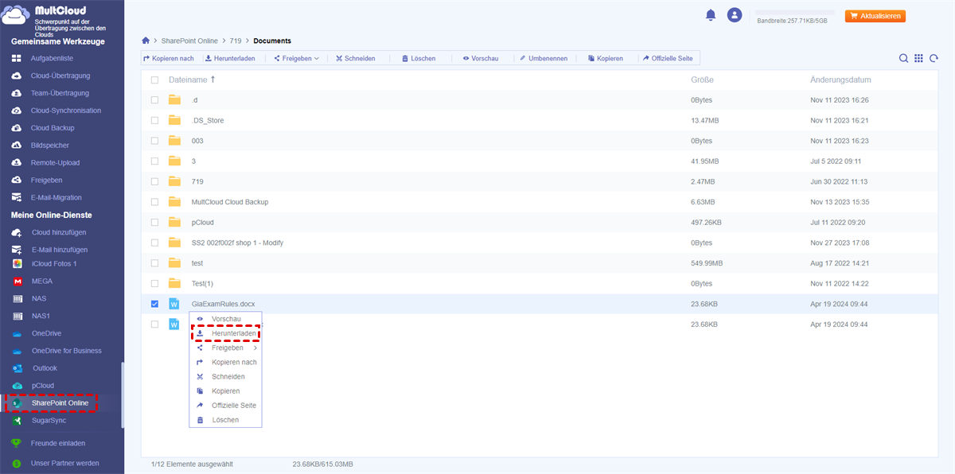
Task: Open the pCloud folder icon
Action: tap(175, 223)
